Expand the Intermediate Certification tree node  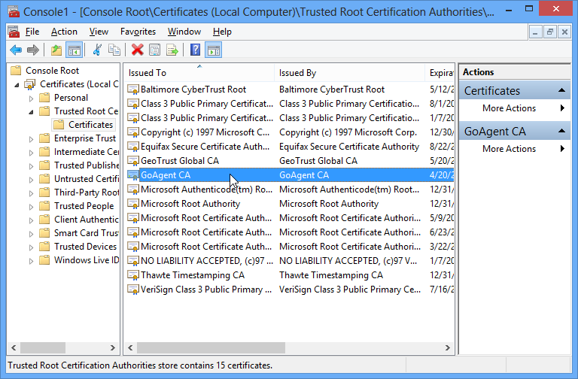(x=31, y=153)
